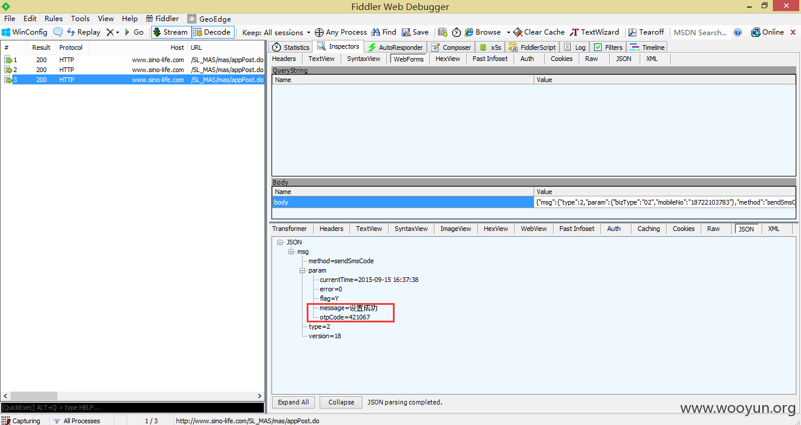Open the TextWizard tool

[x=595, y=32]
